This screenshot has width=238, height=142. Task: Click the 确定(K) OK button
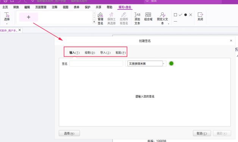click(x=222, y=133)
